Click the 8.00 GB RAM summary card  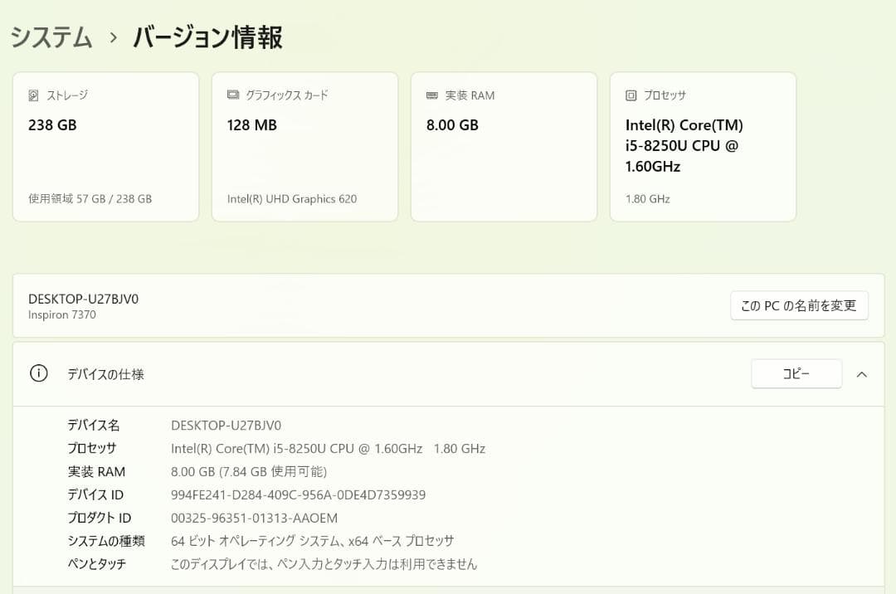click(x=504, y=146)
